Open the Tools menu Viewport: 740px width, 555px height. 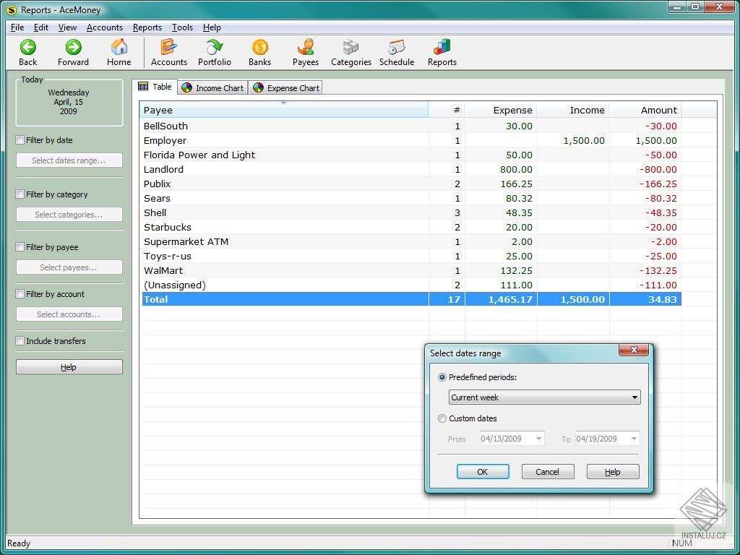pos(182,27)
